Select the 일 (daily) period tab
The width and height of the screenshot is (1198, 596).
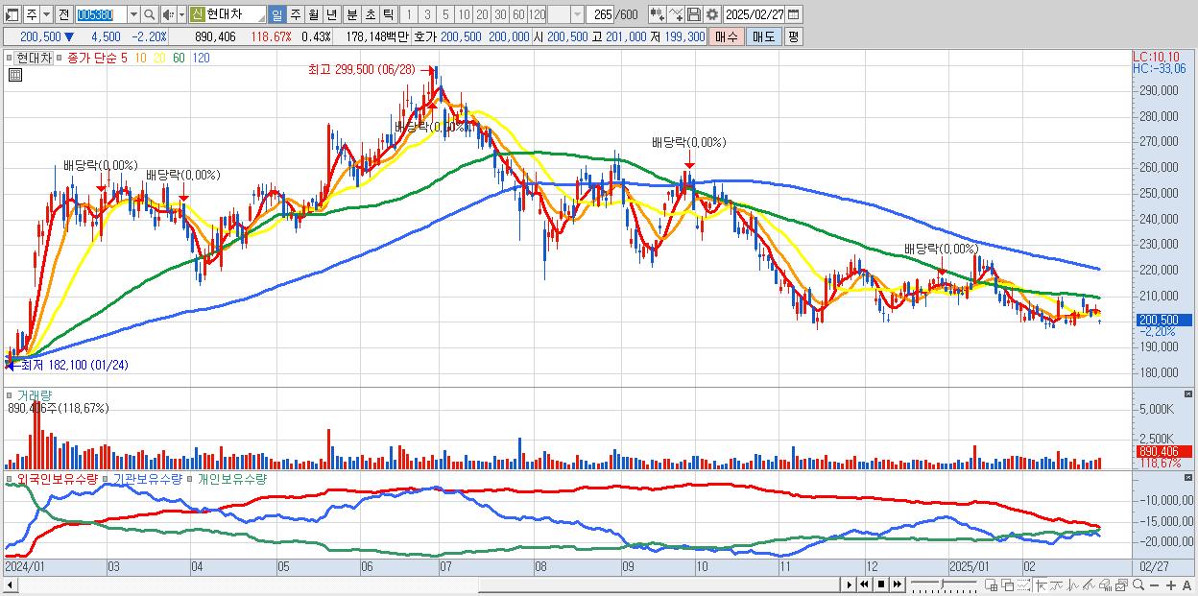276,14
